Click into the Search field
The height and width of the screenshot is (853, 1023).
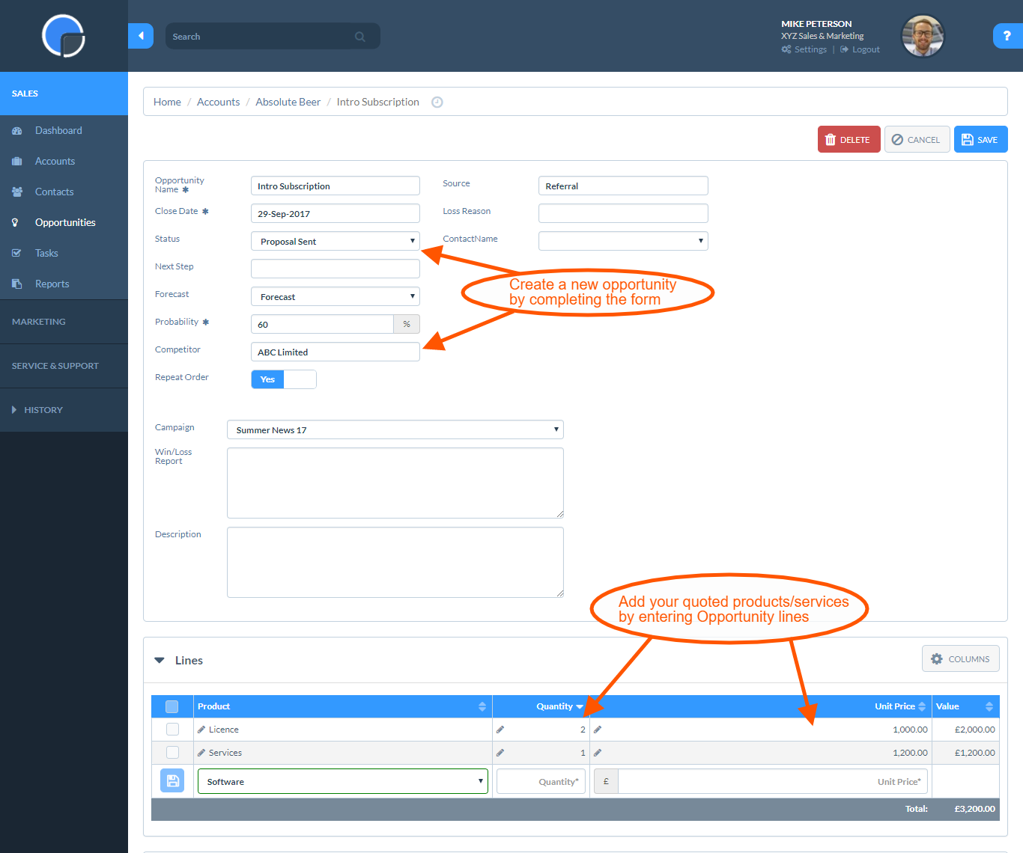tap(273, 36)
